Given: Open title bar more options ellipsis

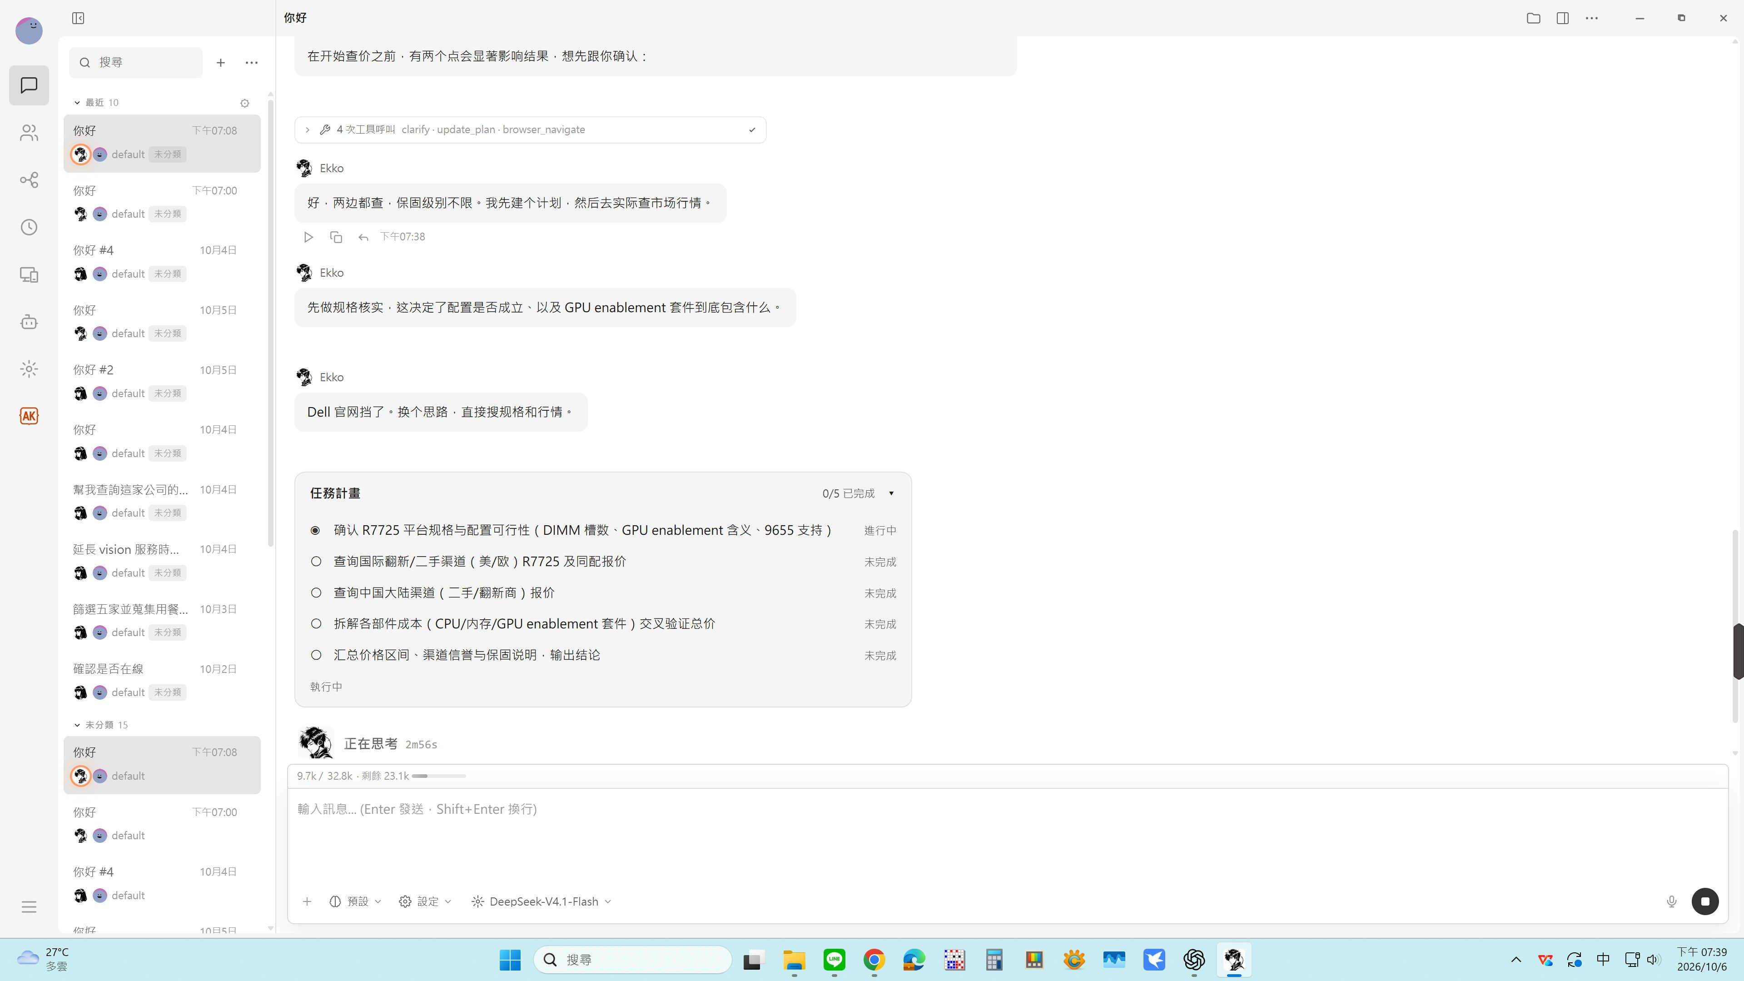Looking at the screenshot, I should [1592, 18].
